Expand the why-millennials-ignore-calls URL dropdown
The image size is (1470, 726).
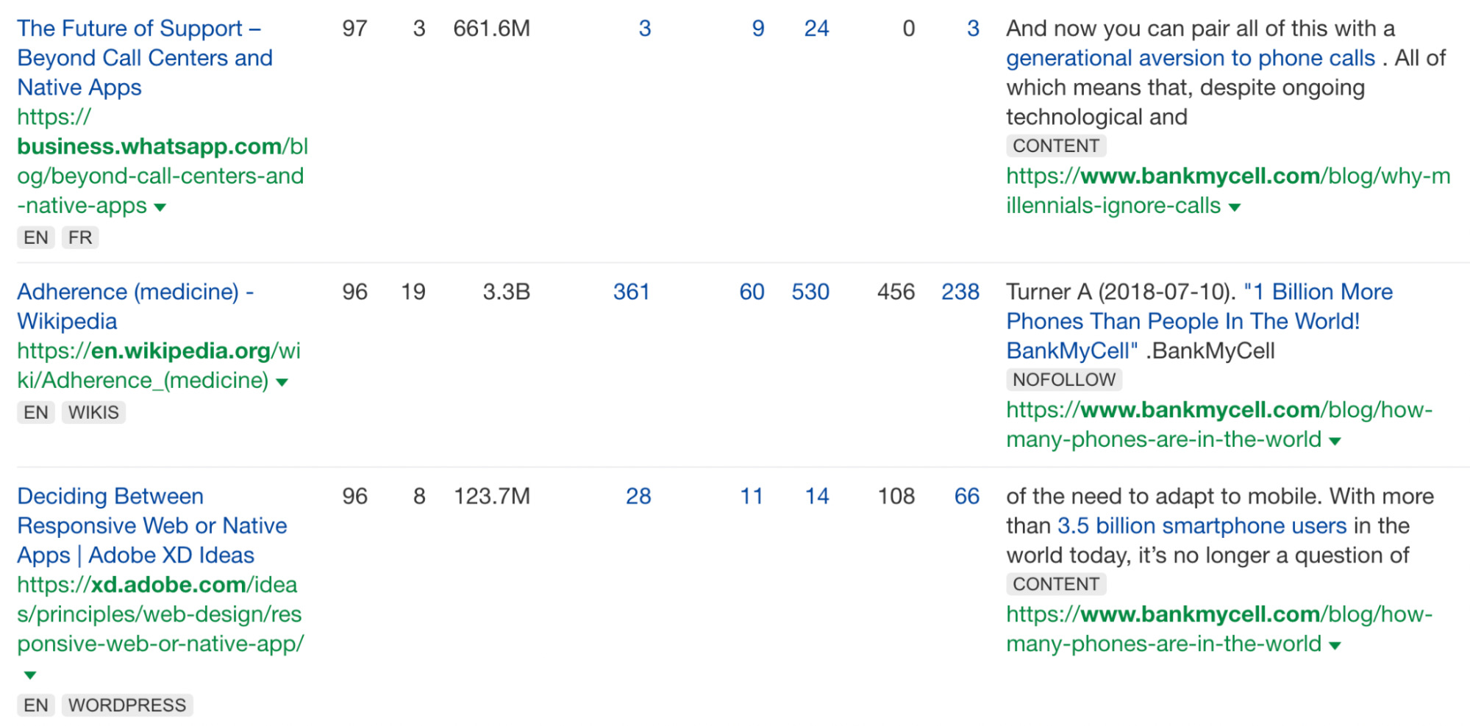(x=1235, y=207)
